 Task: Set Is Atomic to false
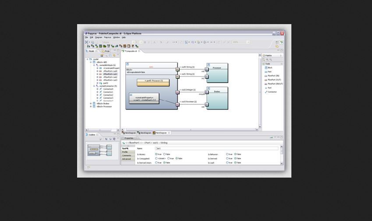coord(165,154)
